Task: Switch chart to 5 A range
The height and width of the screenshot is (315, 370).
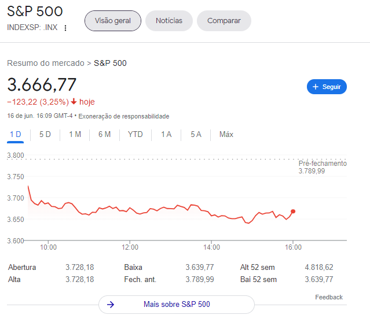Action: coord(196,135)
